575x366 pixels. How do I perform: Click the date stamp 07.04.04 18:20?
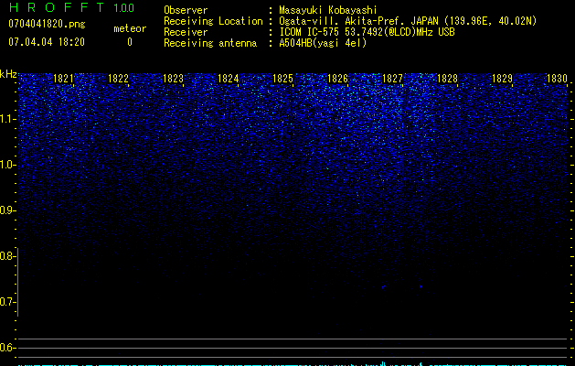point(47,42)
